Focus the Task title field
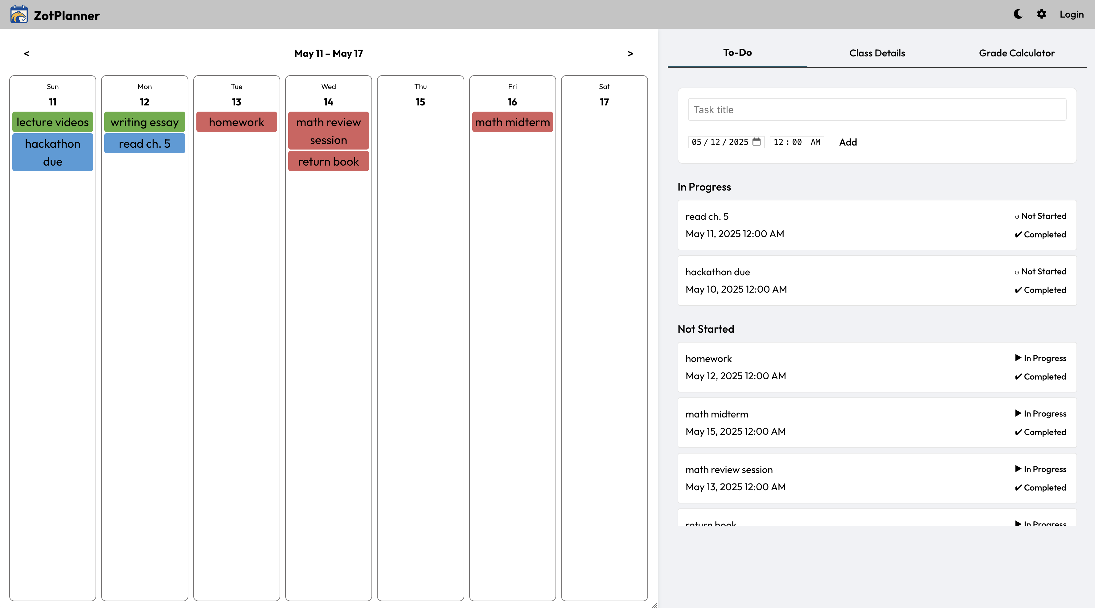 tap(876, 110)
